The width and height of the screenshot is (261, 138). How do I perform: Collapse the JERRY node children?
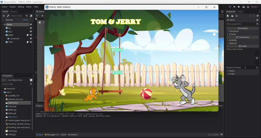[x=5, y=35]
